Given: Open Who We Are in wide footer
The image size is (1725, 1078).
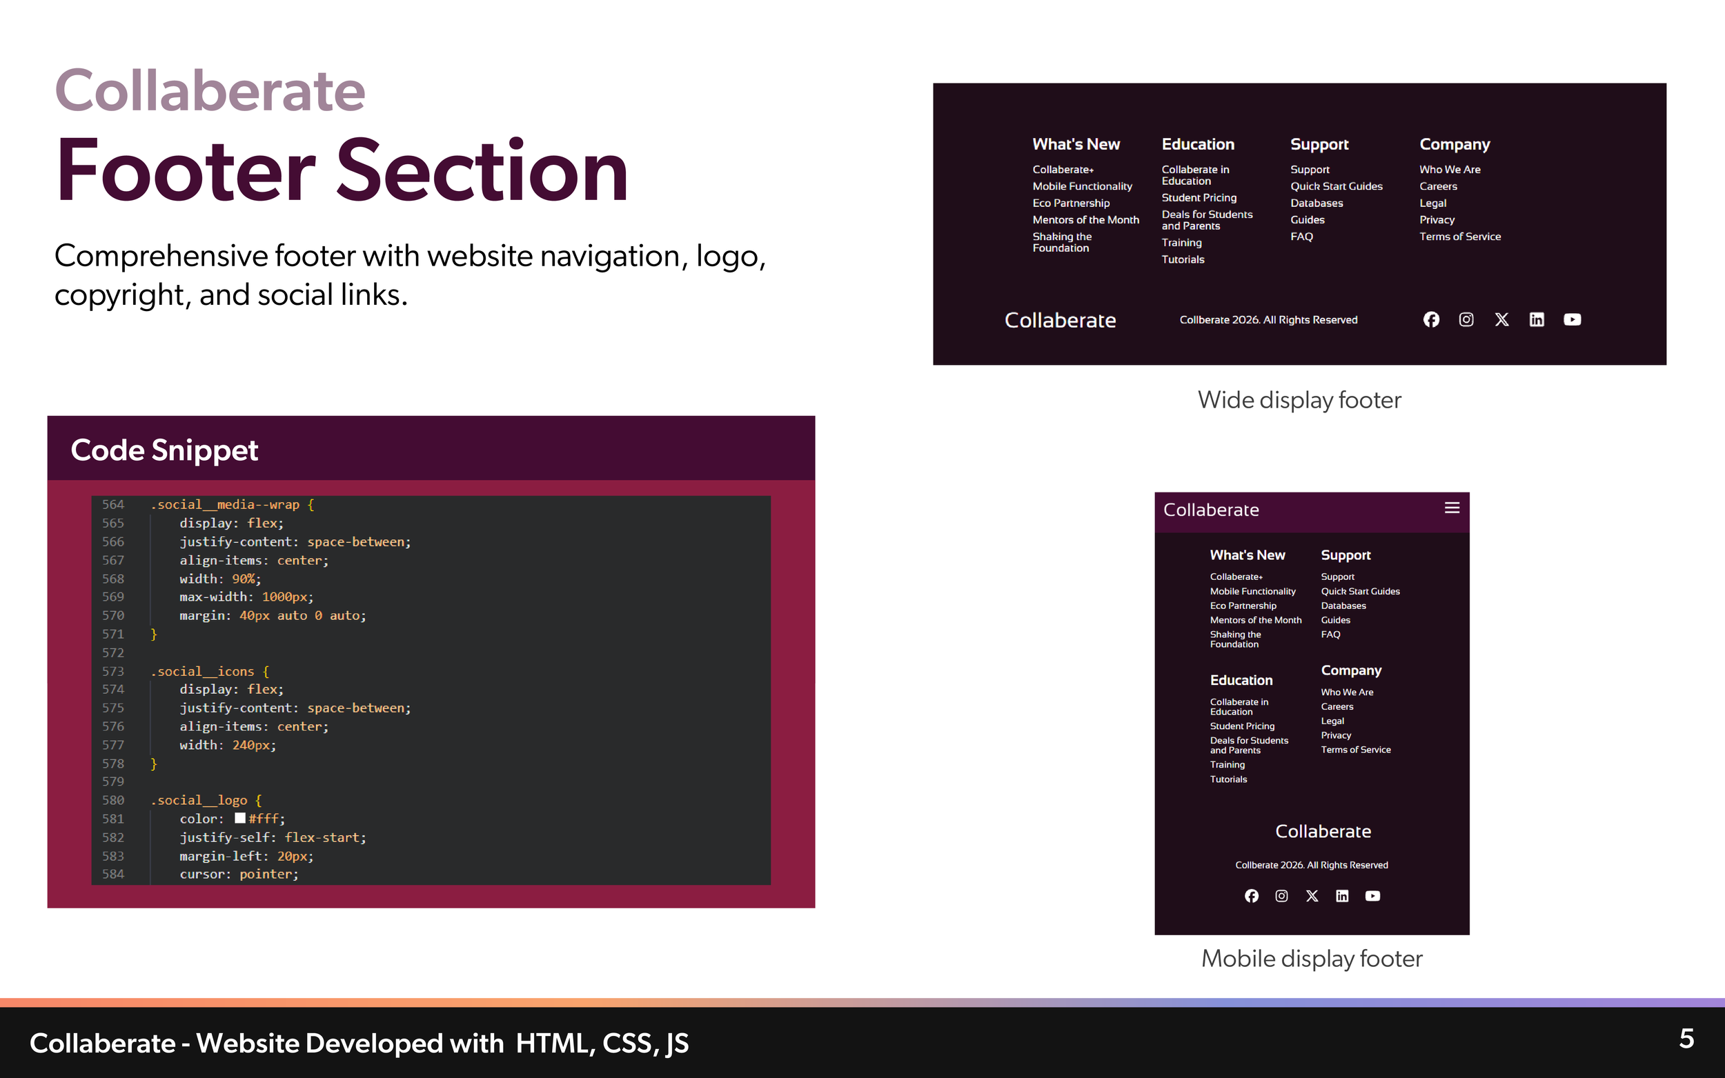Looking at the screenshot, I should (x=1449, y=170).
